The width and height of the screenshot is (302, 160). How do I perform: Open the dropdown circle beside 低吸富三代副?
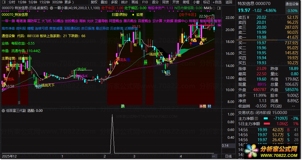pyautogui.click(x=3, y=111)
